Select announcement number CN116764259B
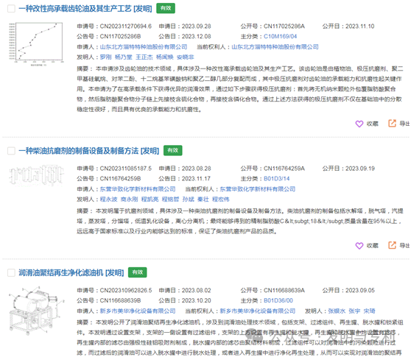 [x=120, y=179]
